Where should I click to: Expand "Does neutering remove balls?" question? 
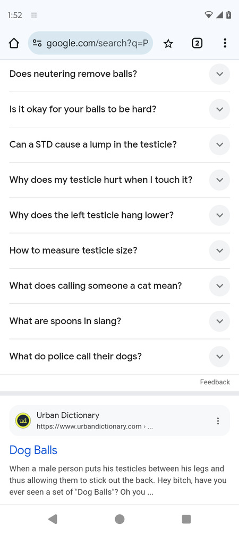pyautogui.click(x=119, y=74)
